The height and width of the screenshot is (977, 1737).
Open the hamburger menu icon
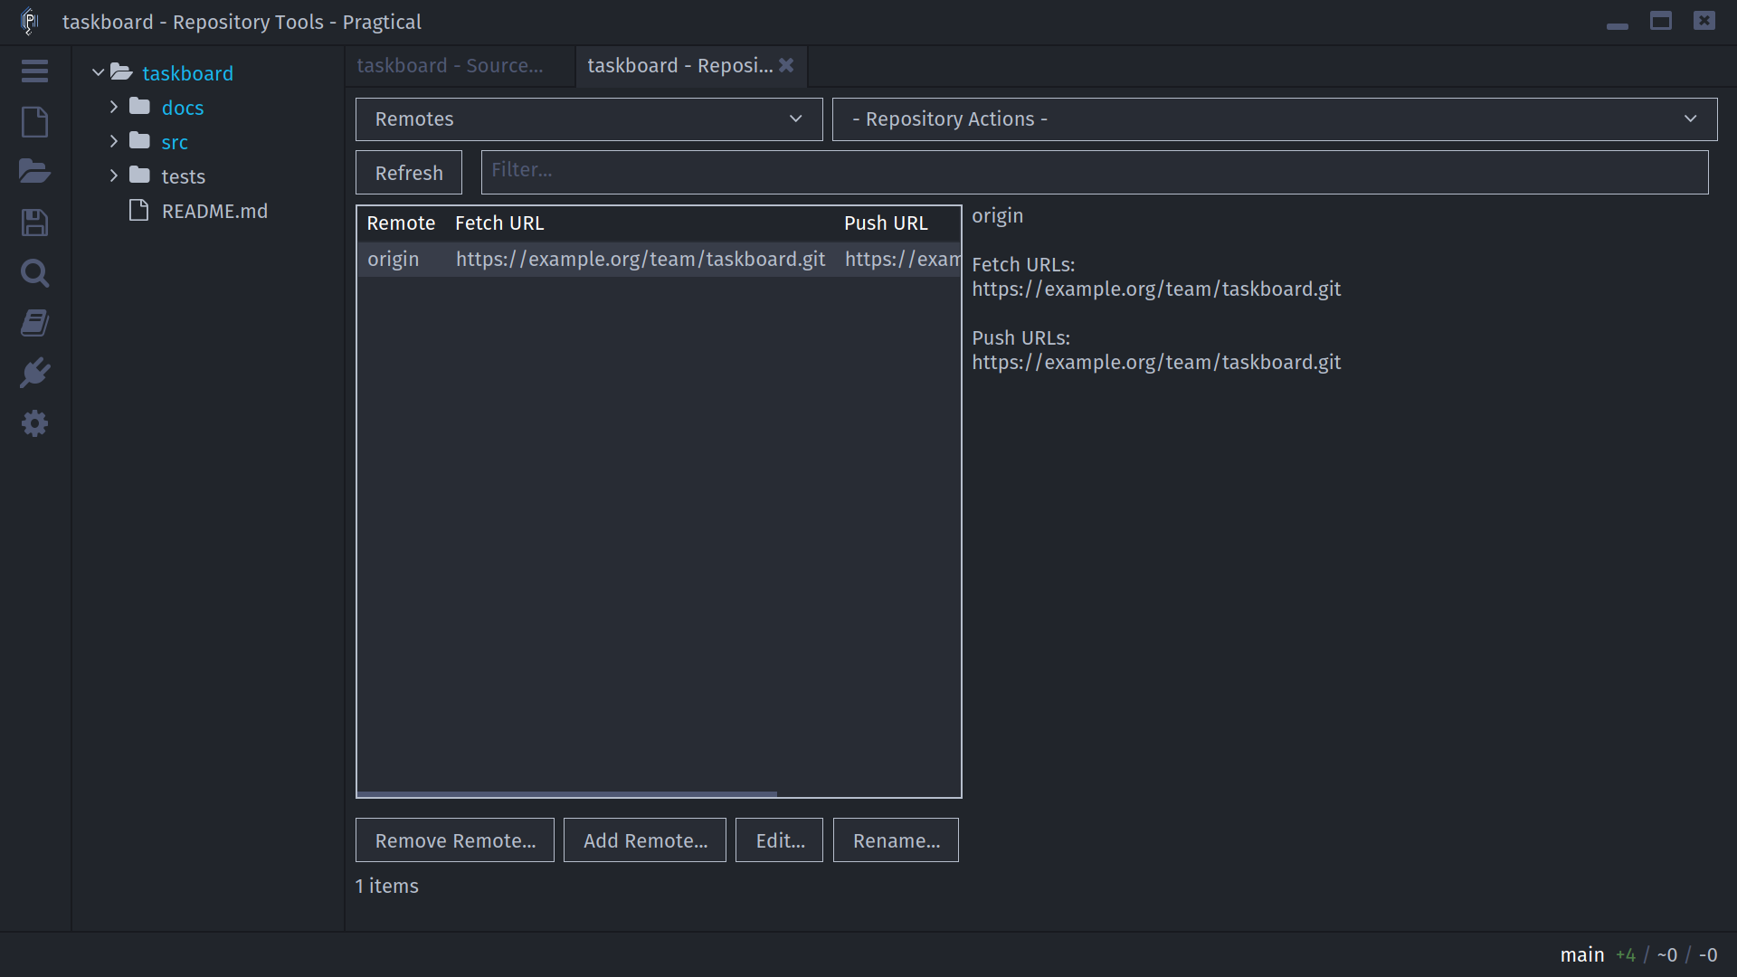pyautogui.click(x=34, y=71)
